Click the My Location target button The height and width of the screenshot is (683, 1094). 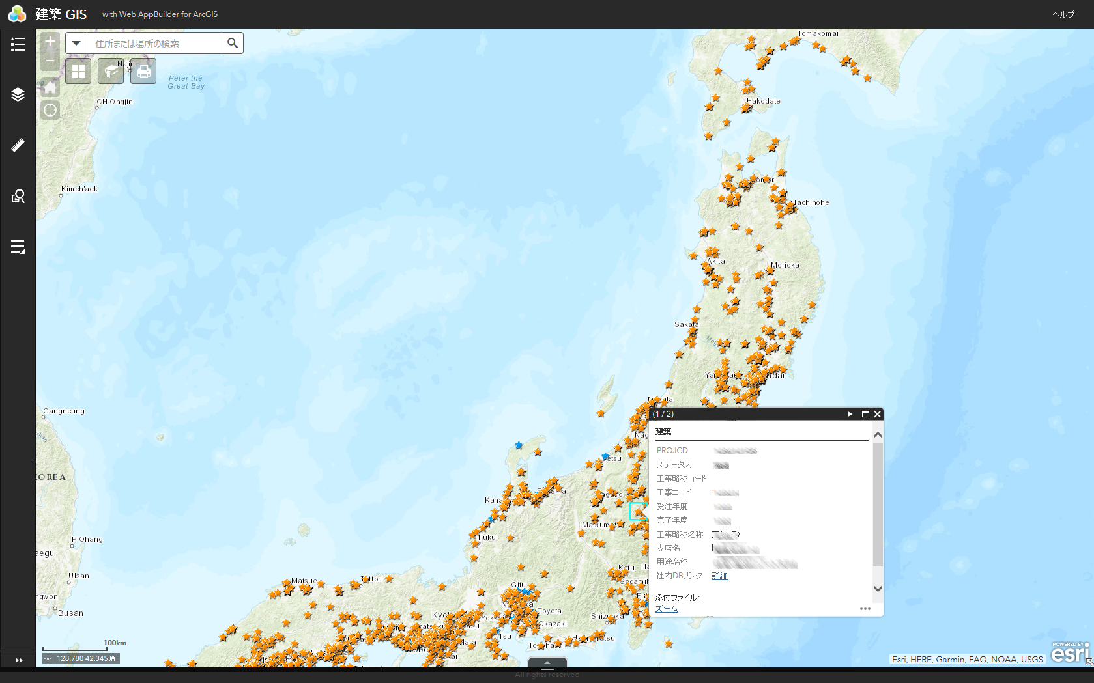pos(50,110)
